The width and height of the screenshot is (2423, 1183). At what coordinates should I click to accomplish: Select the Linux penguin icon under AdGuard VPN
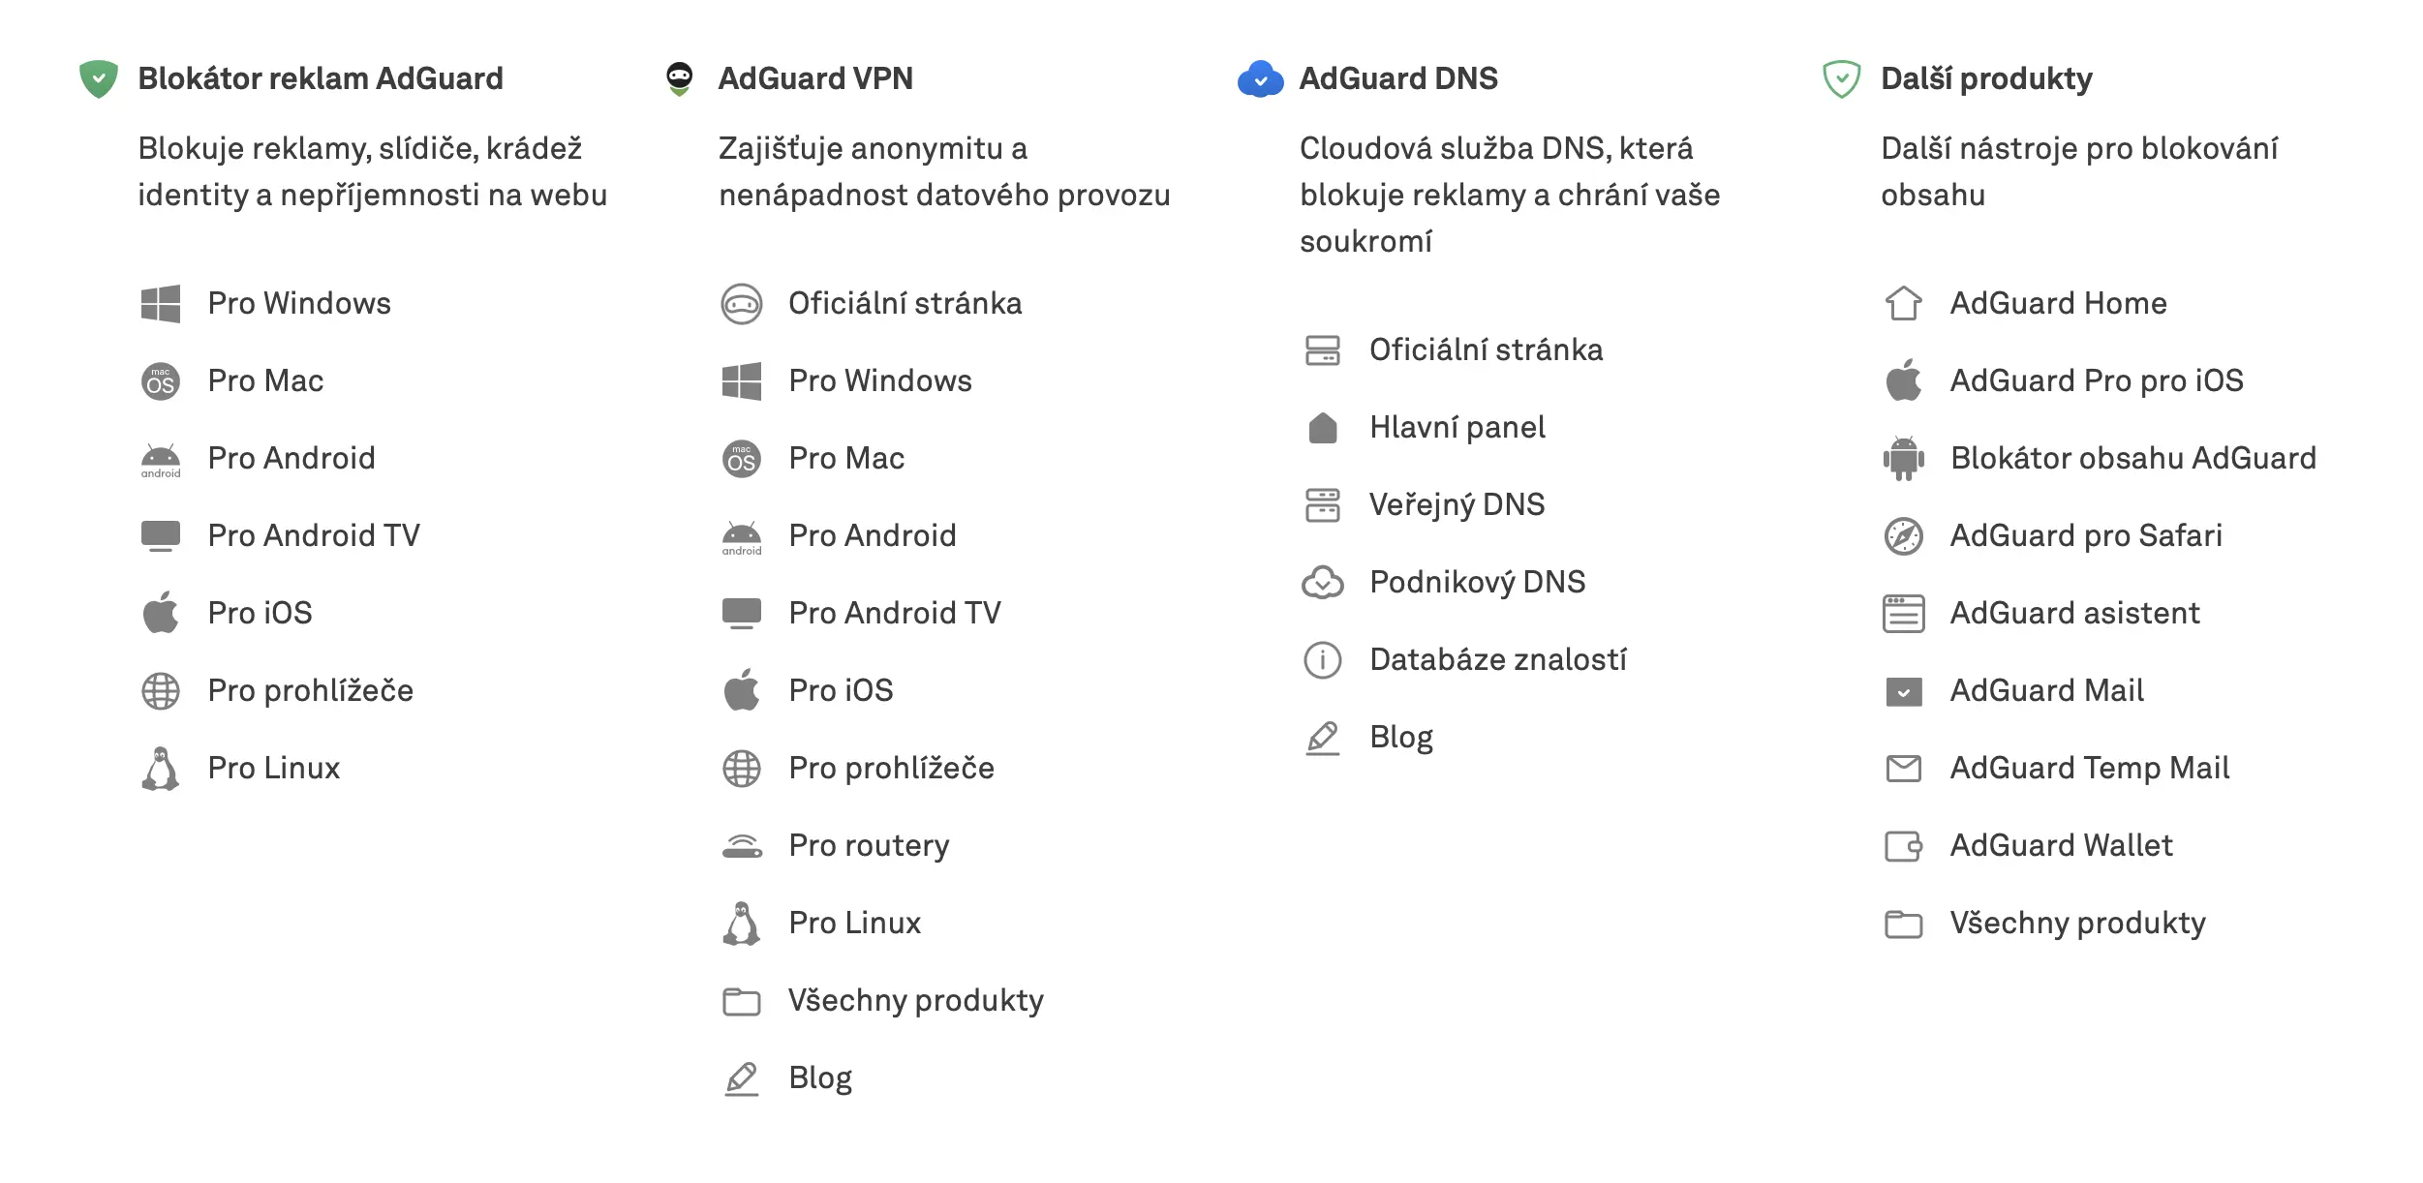click(x=742, y=922)
